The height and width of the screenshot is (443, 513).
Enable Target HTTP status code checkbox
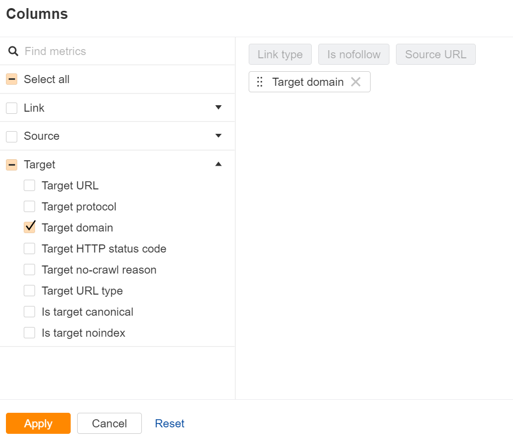coord(30,249)
